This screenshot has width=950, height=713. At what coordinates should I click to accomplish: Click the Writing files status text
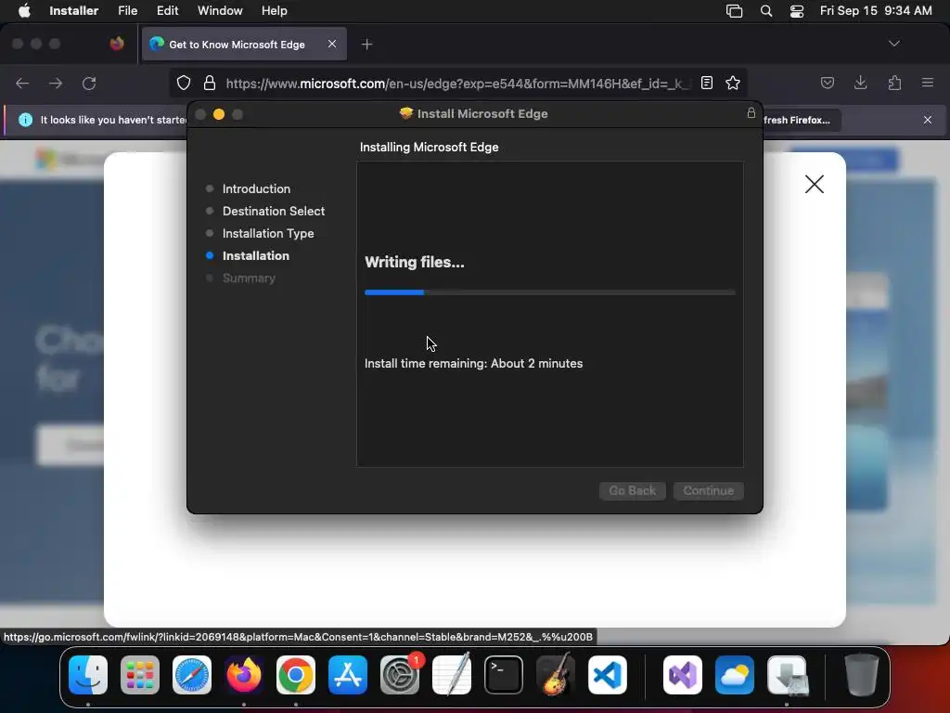[415, 262]
